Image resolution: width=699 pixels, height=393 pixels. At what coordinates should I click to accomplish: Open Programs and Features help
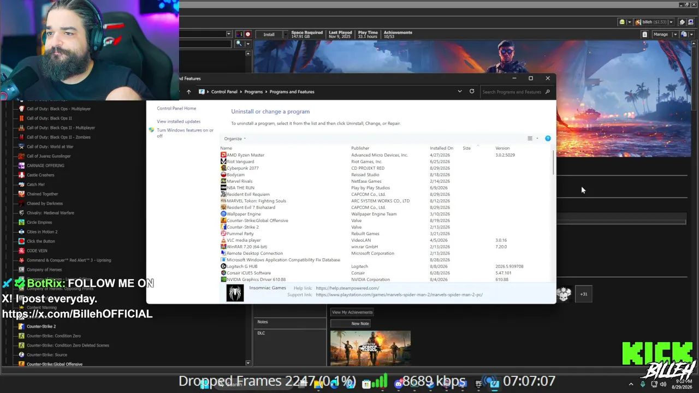pyautogui.click(x=548, y=139)
